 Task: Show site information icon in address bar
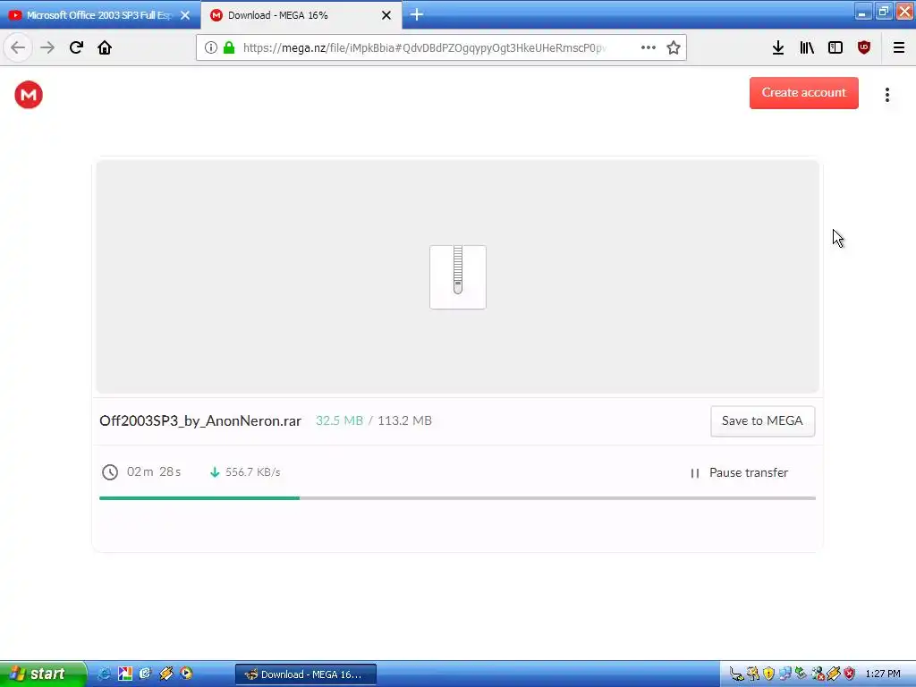211,48
